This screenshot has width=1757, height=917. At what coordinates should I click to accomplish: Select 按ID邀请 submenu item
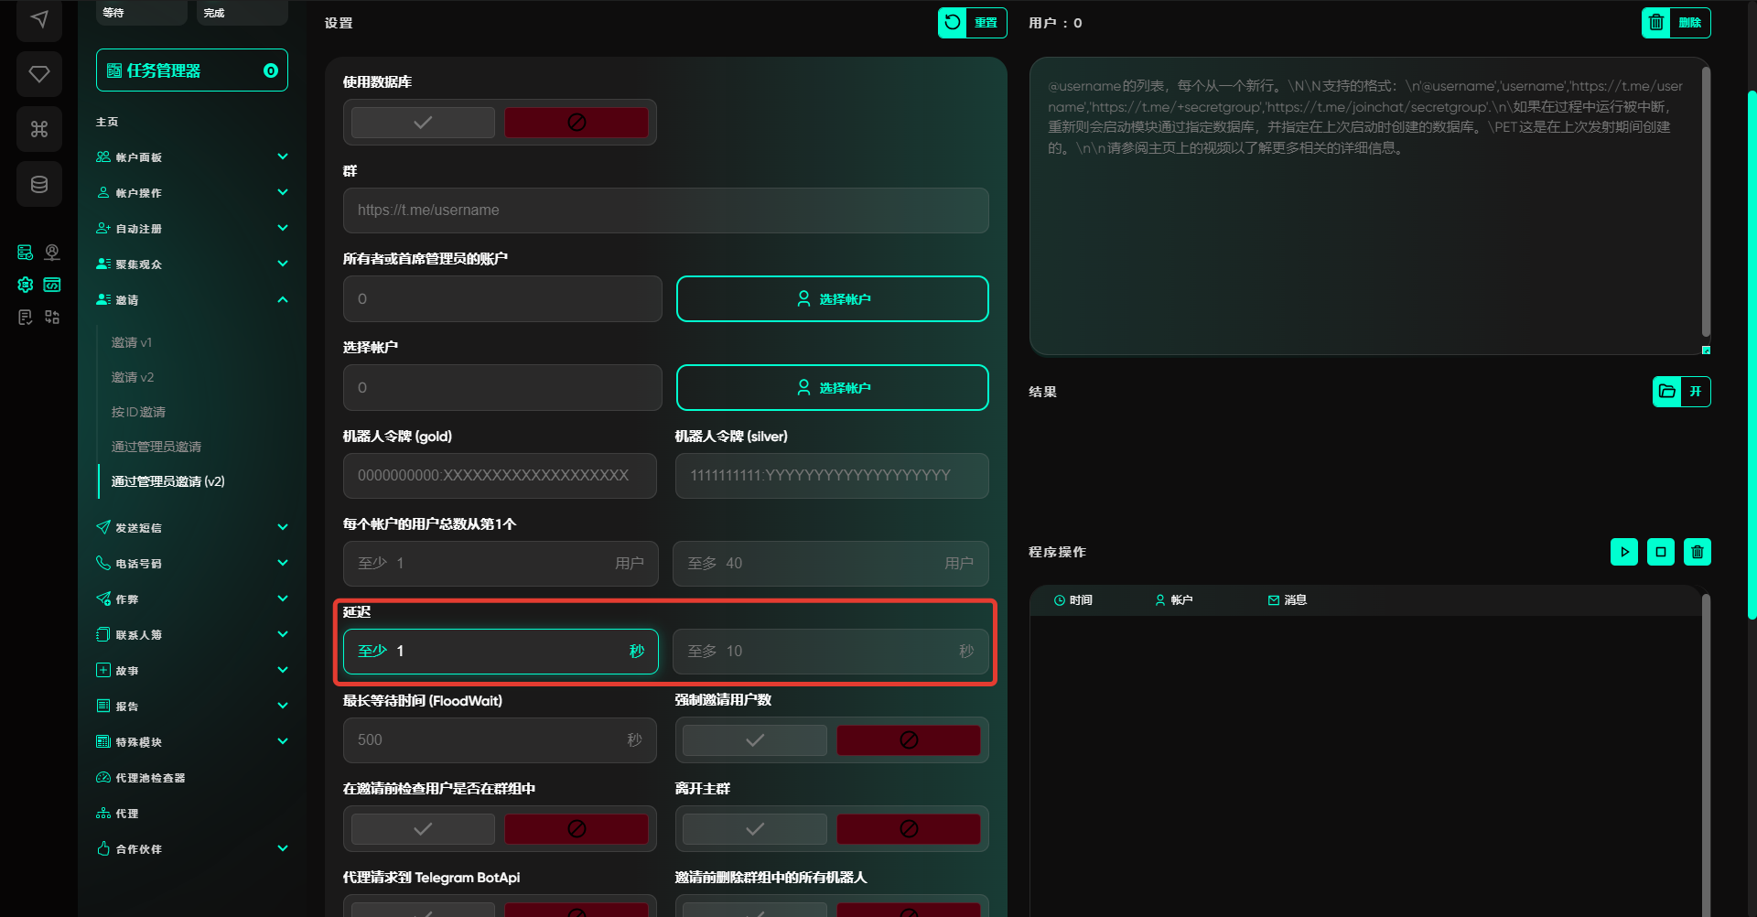tap(138, 412)
